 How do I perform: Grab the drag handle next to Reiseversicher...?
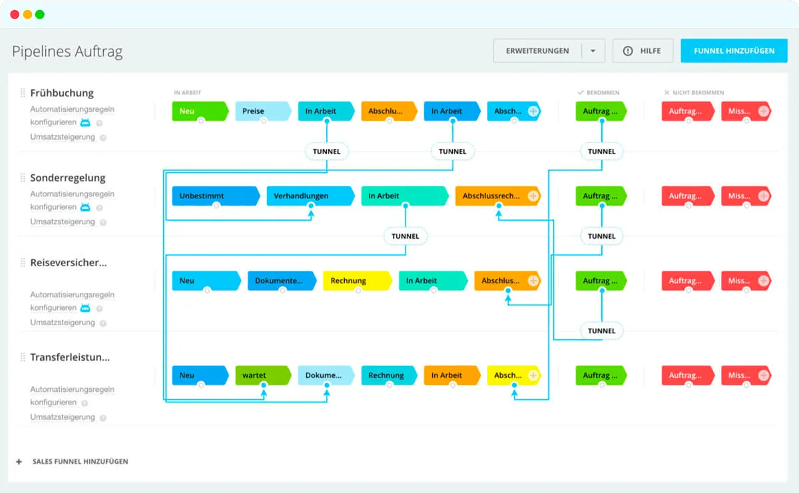click(23, 263)
